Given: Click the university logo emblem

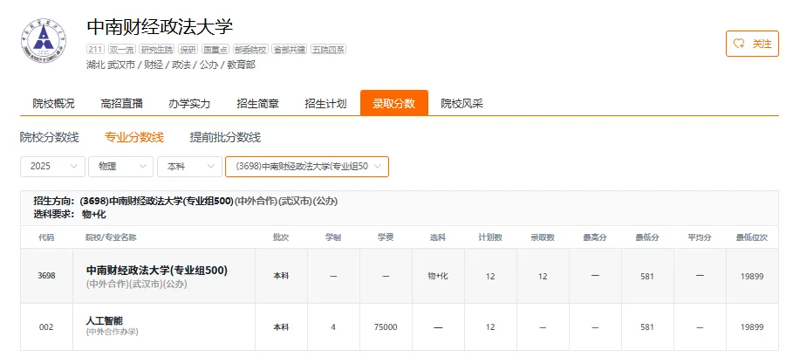Looking at the screenshot, I should click(x=44, y=42).
